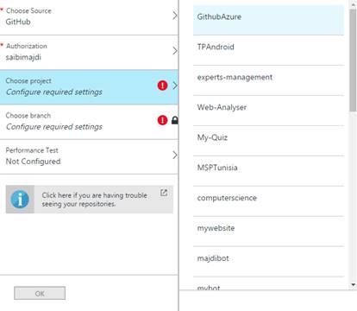Click the red error icon on Choose branch
357x311 pixels.
(x=162, y=120)
